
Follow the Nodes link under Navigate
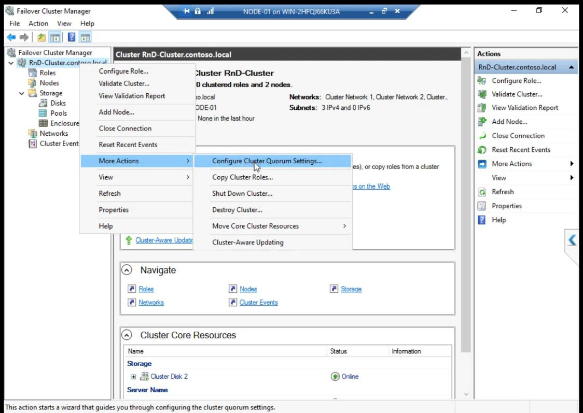click(x=248, y=289)
